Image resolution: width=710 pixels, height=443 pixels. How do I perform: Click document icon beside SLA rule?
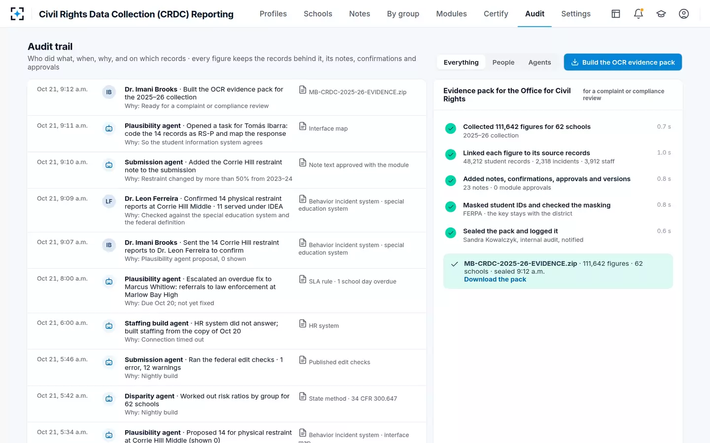(x=303, y=279)
